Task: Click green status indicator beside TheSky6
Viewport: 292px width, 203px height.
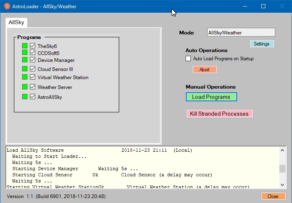Action: [x=25, y=46]
